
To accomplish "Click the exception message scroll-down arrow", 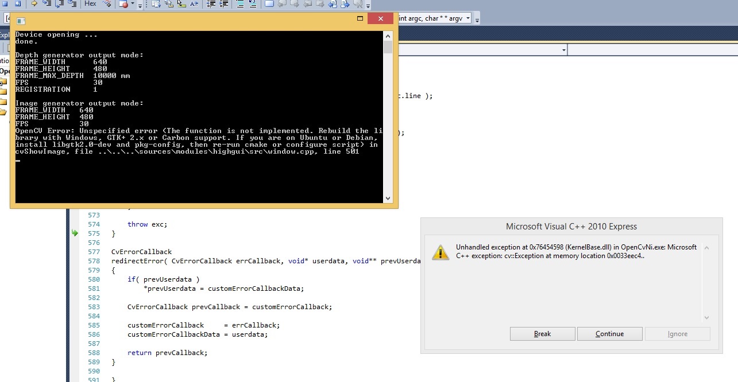I will pos(706,317).
